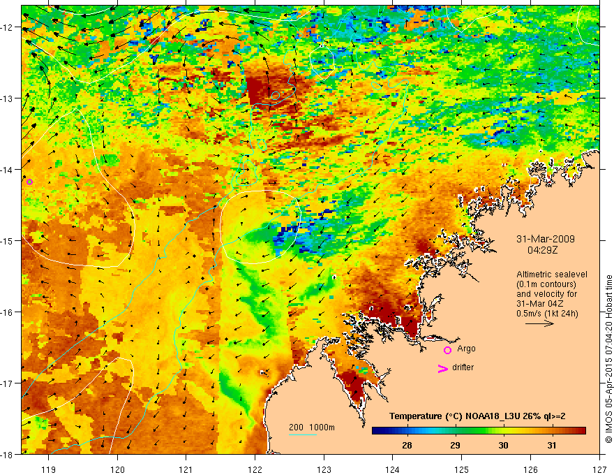The width and height of the screenshot is (614, 475).
Task: Click the color bar tick label '30'
Action: coord(503,445)
